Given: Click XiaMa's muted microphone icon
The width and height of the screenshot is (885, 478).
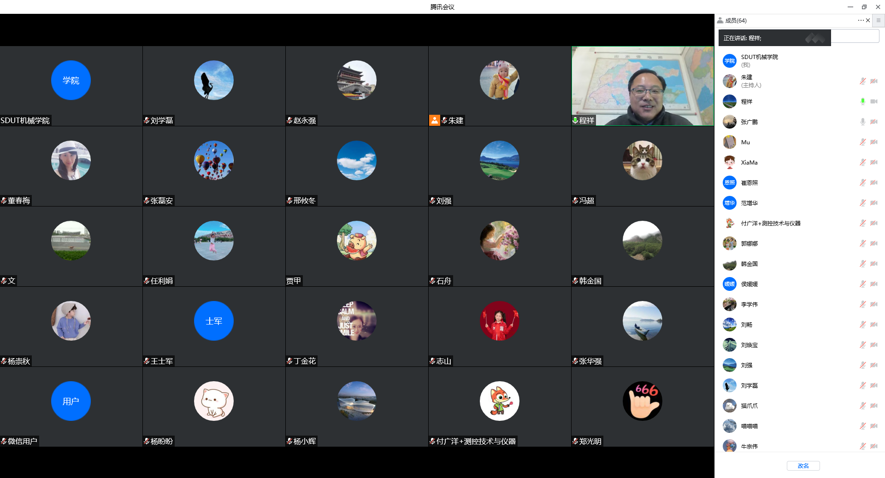Looking at the screenshot, I should (x=862, y=162).
